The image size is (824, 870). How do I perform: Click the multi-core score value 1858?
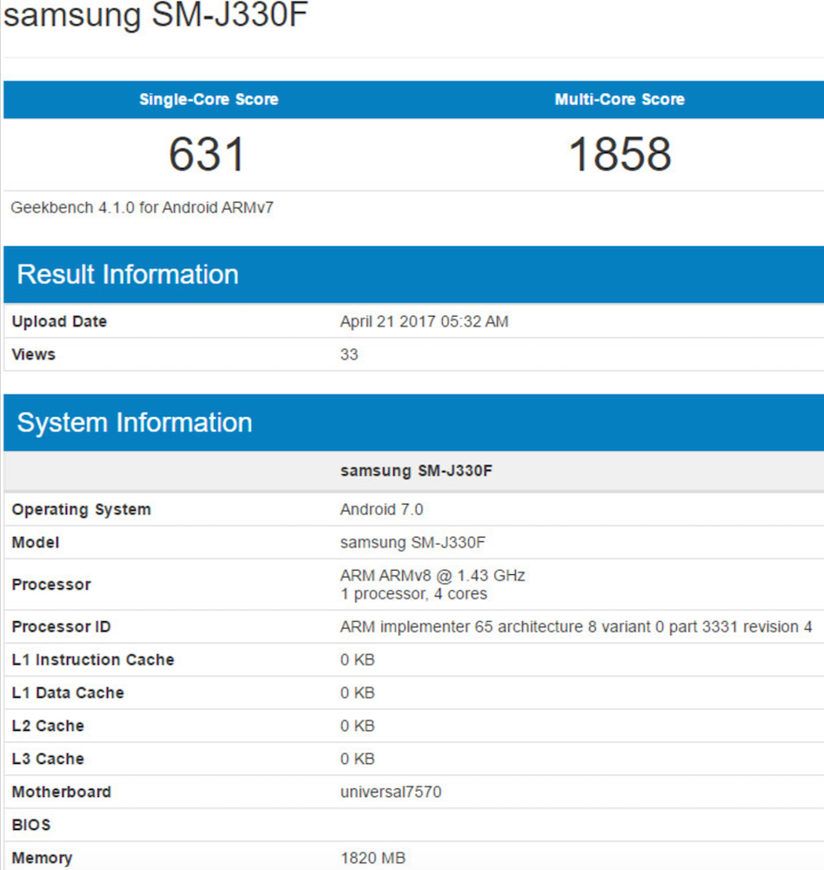click(620, 154)
